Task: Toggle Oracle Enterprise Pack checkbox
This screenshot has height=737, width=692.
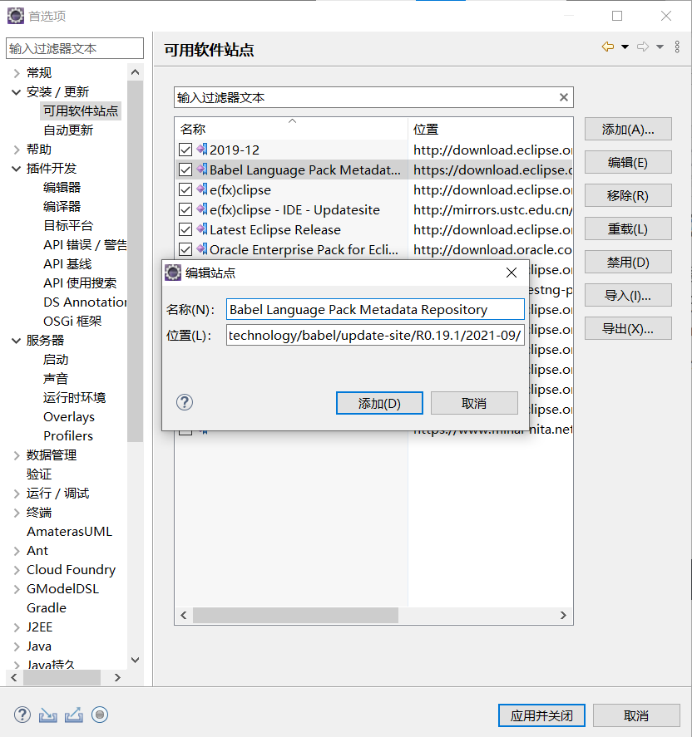Action: (x=185, y=249)
